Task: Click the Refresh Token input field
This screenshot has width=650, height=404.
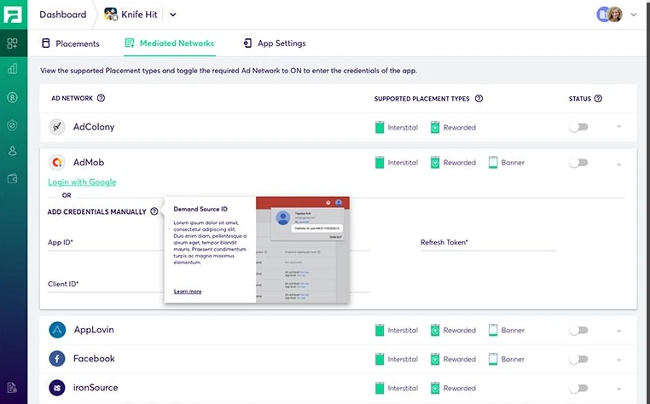Action: click(x=488, y=243)
